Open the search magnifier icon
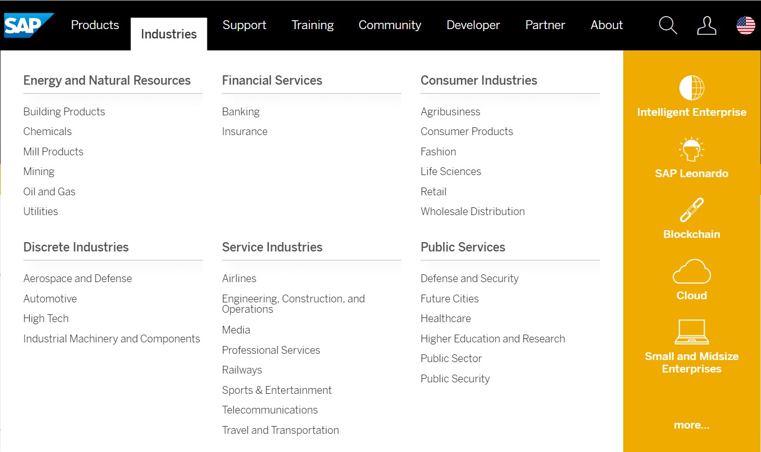The image size is (761, 452). click(668, 25)
